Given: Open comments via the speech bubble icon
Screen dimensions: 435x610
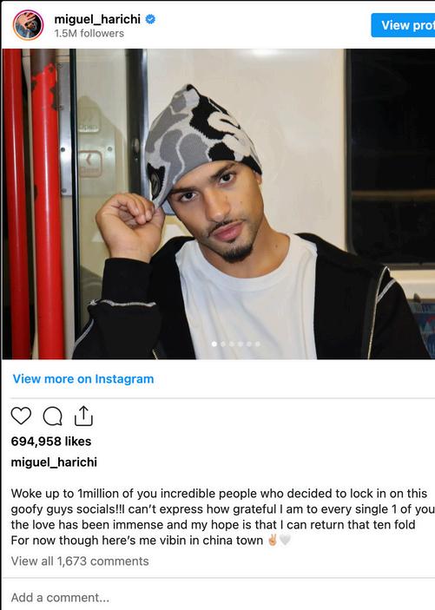Looking at the screenshot, I should (x=53, y=417).
